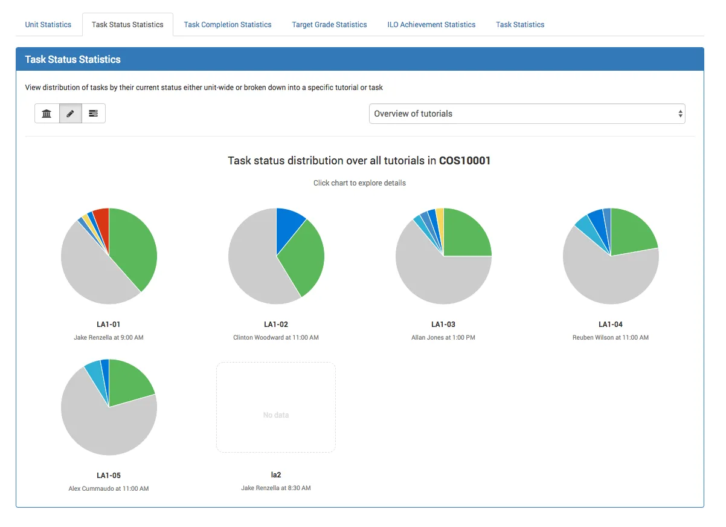Viewport: 726px width, 527px height.
Task: Click the unit-wide institution icon button
Action: 47,114
